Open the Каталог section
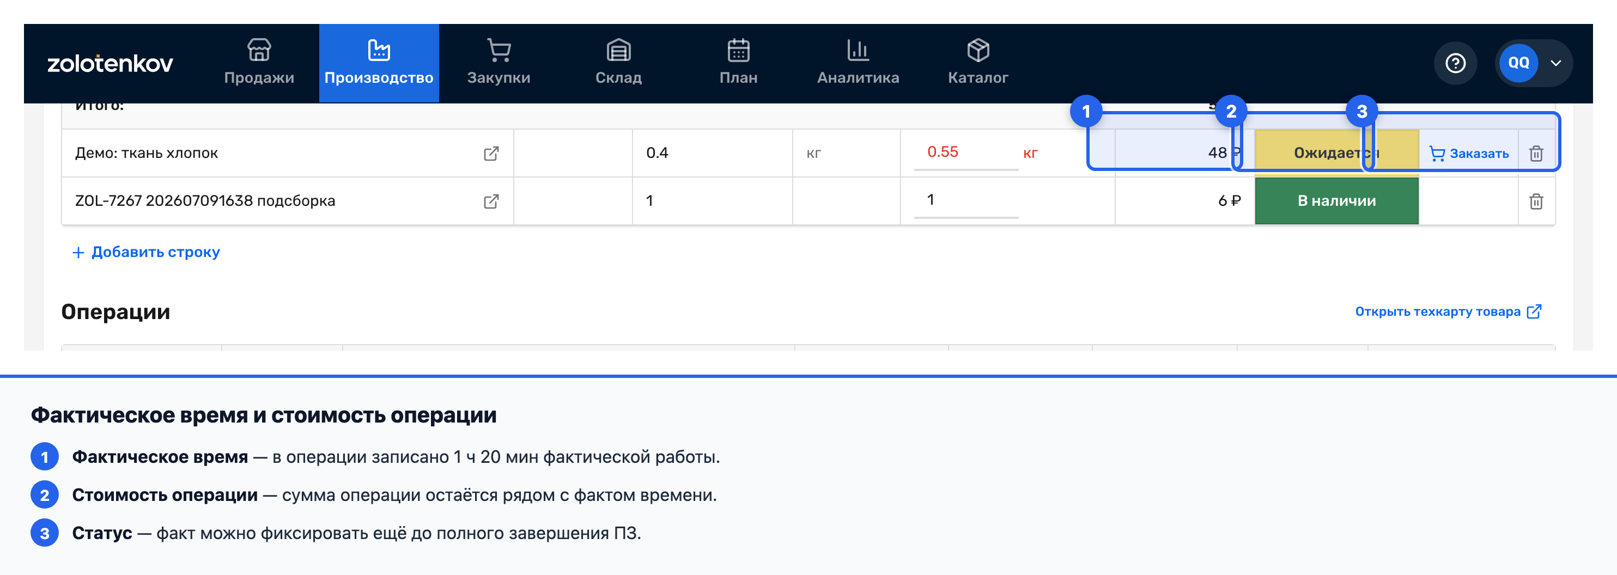 point(978,63)
